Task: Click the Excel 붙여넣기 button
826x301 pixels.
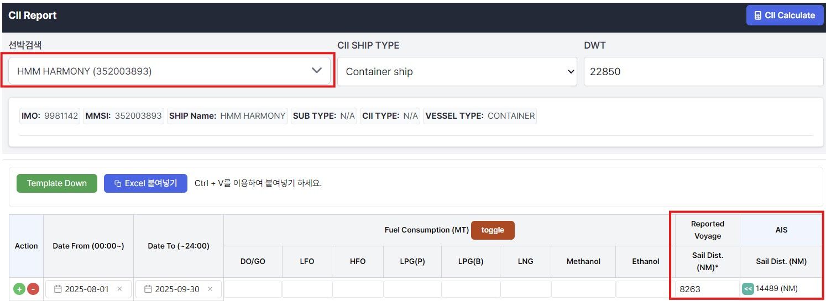Action: [x=145, y=183]
